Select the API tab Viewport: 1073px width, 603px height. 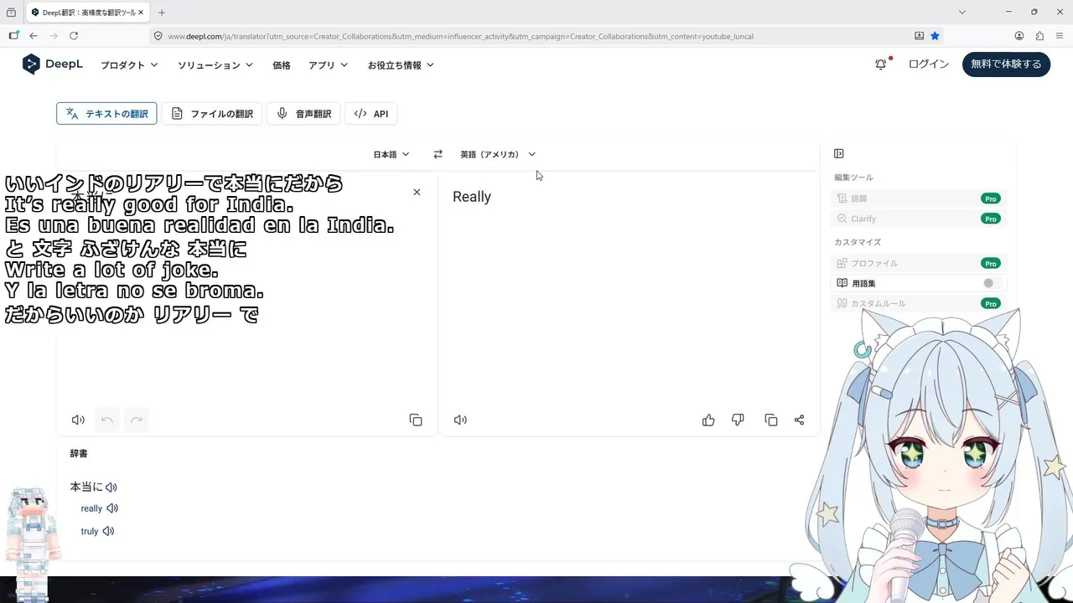(371, 114)
